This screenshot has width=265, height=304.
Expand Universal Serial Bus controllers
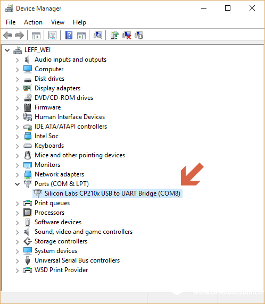point(18,261)
